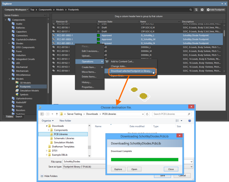Expand the Diodes folder in the server tree
Screen dimensions: 229x182
pyautogui.click(x=9, y=43)
